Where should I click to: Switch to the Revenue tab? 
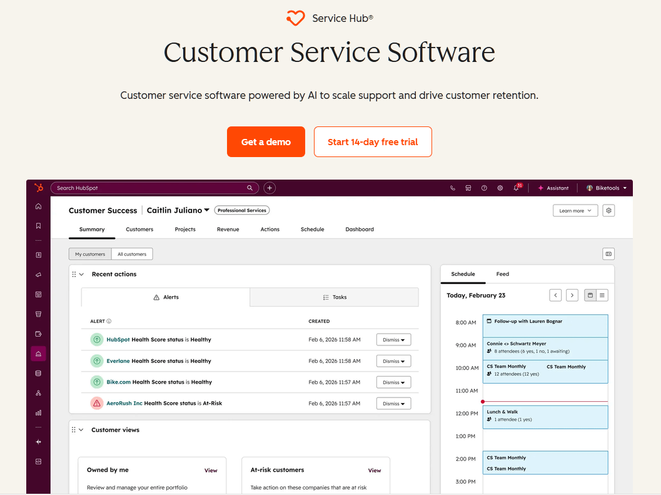[228, 230]
